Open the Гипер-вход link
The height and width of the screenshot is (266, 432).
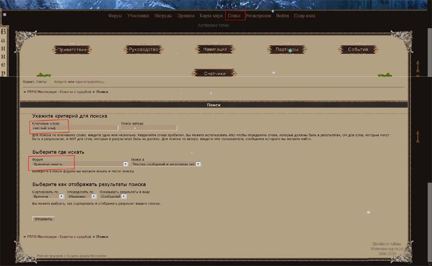[305, 16]
